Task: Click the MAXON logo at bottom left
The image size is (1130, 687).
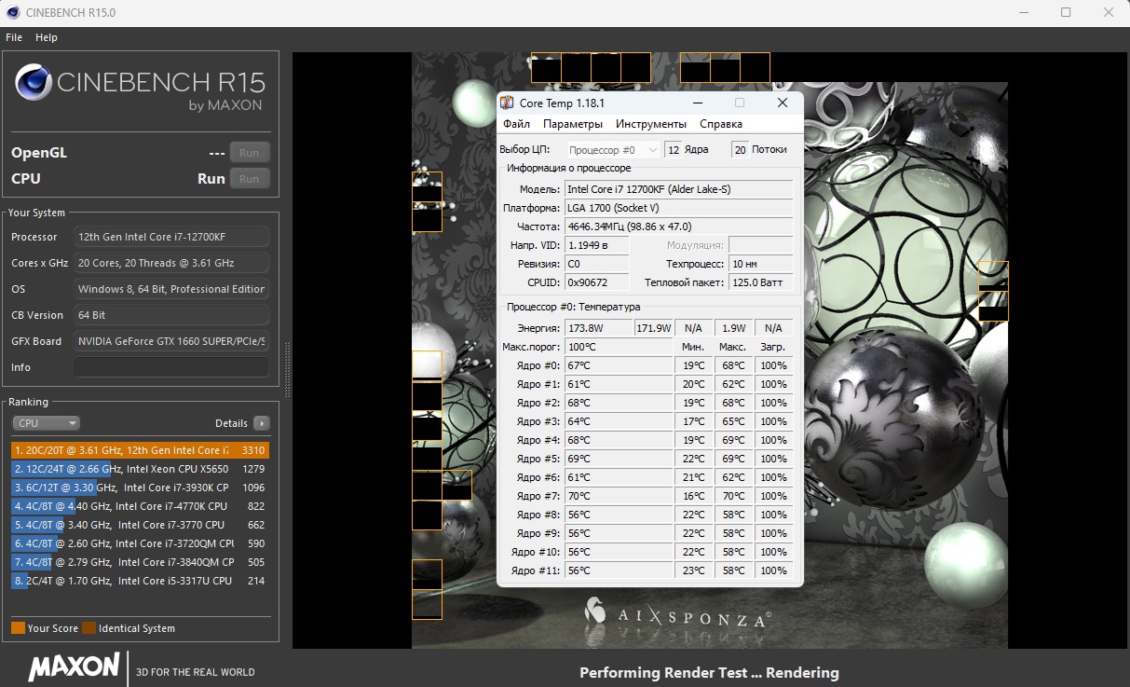Action: point(74,667)
